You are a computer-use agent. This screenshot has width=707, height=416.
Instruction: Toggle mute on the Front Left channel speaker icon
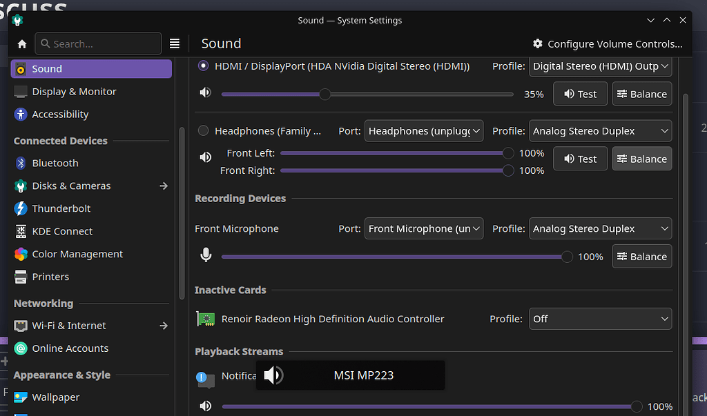tap(205, 157)
